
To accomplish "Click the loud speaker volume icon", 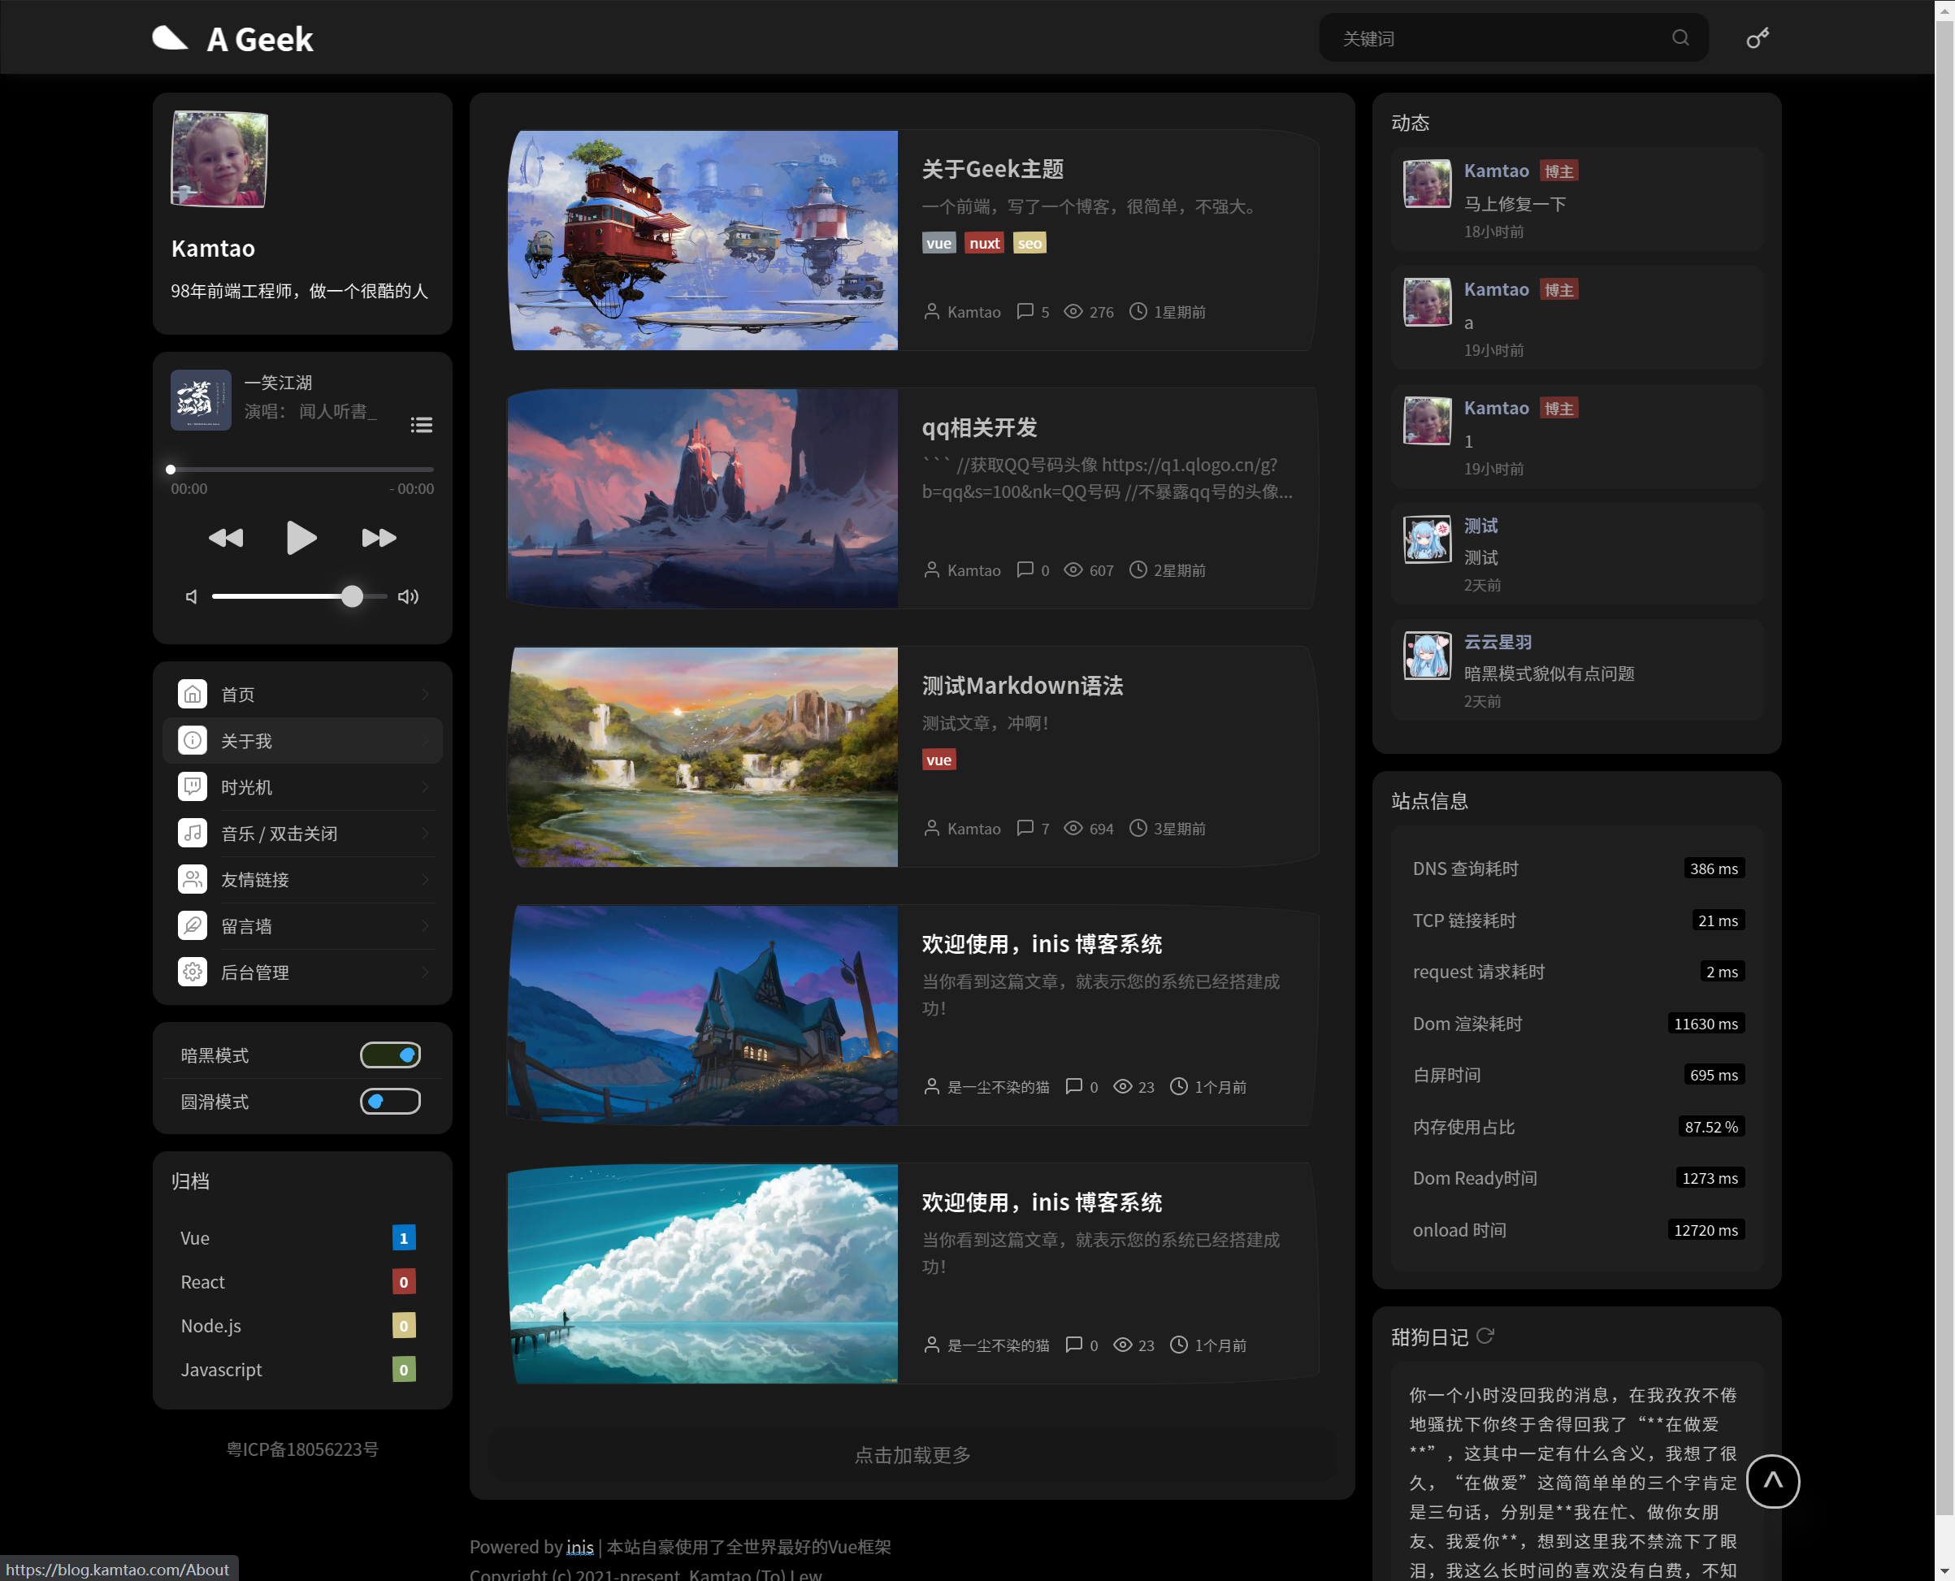I will [x=408, y=596].
